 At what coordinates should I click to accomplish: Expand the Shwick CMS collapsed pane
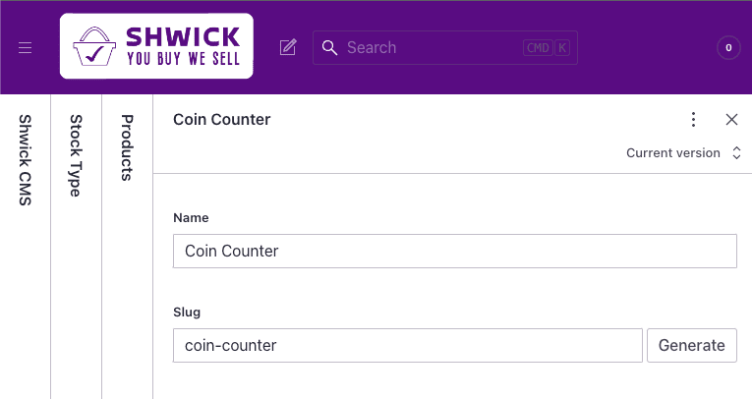[x=26, y=159]
